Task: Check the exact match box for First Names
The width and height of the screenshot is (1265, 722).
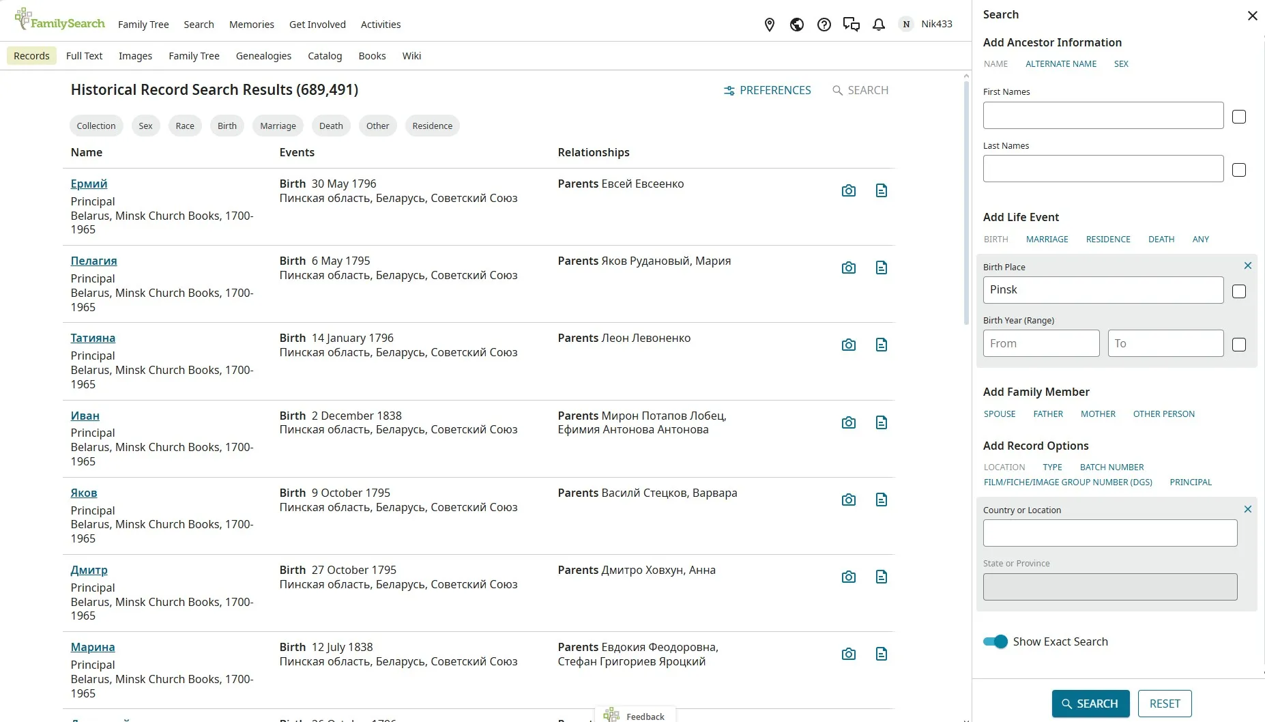Action: [1238, 117]
